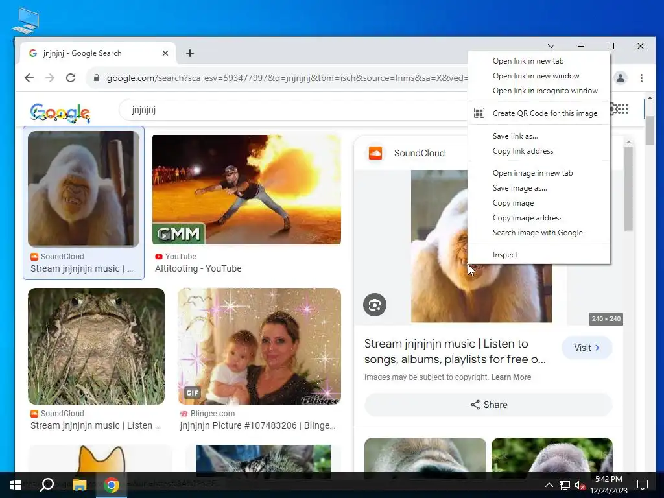Open Chrome profile avatar icon
The height and width of the screenshot is (498, 664).
pos(621,78)
